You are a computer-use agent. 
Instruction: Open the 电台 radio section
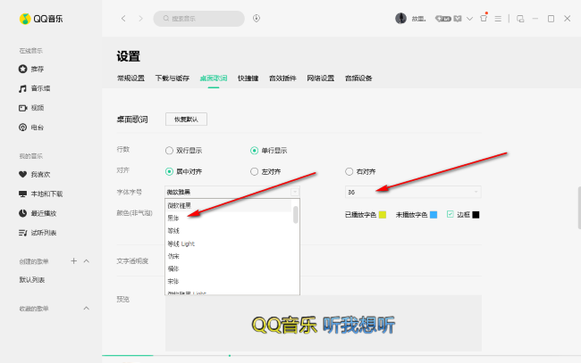click(x=36, y=128)
